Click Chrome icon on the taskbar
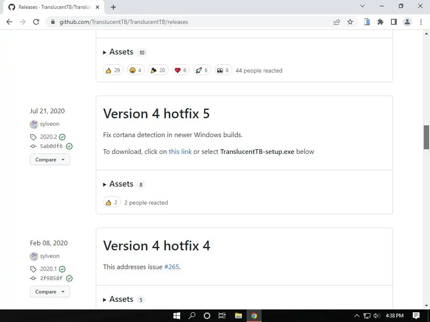 (x=254, y=316)
